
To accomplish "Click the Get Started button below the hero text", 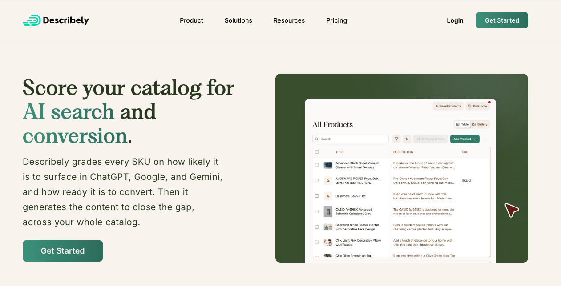I will 63,251.
